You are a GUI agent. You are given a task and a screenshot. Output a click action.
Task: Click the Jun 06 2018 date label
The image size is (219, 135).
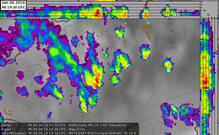[13, 2]
